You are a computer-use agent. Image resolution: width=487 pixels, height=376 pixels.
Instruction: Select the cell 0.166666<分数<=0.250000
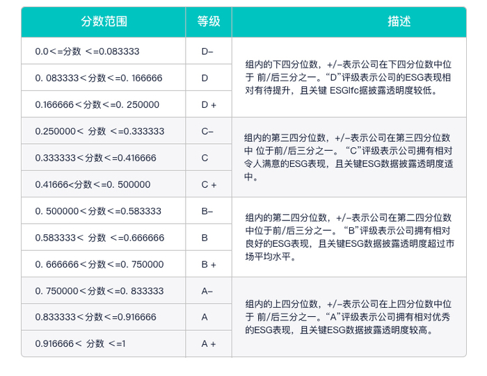point(104,104)
